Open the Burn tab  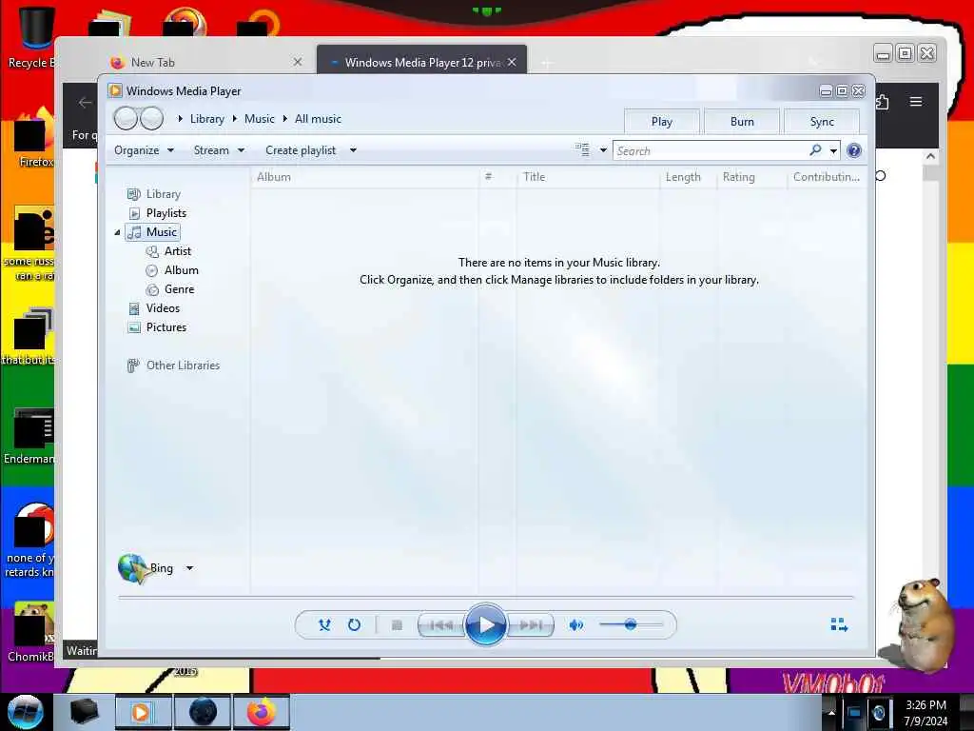[x=742, y=121]
